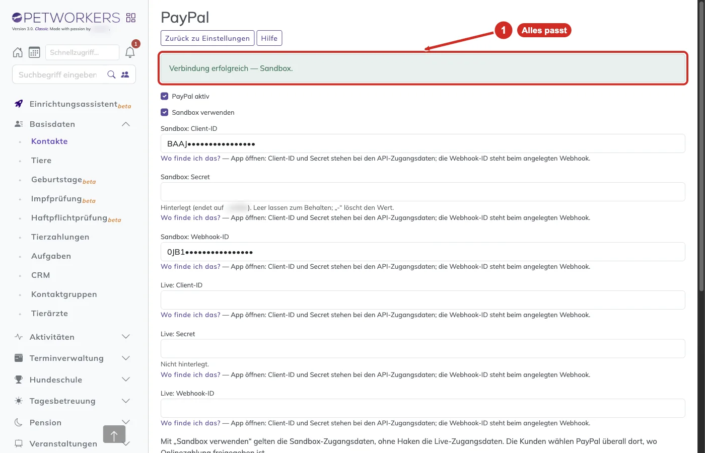Click the Terminverwaltung calendar icon
The image size is (705, 453).
point(19,358)
